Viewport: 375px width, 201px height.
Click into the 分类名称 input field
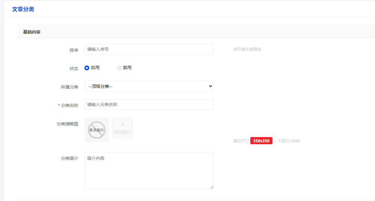pyautogui.click(x=149, y=104)
